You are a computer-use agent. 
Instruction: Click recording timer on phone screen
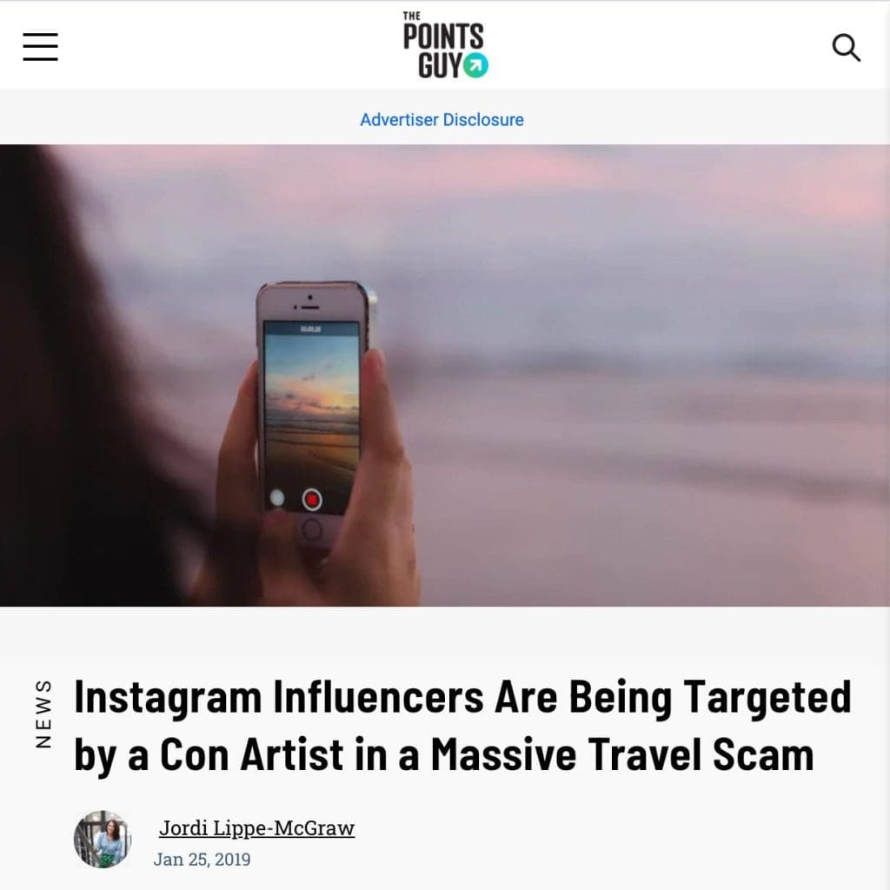(310, 329)
